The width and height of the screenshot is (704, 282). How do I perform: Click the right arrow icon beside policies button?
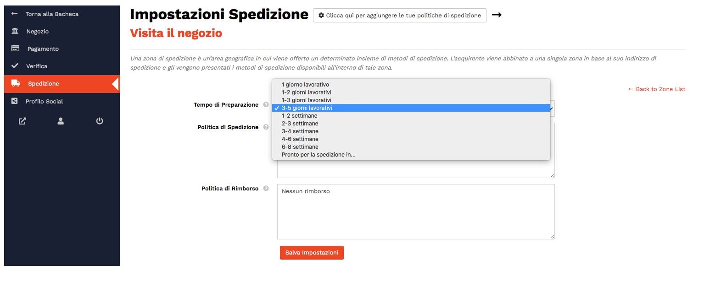point(497,15)
